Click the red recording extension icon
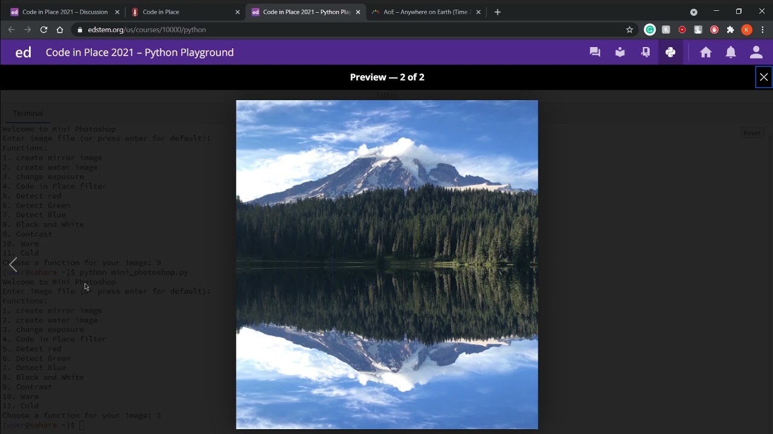 click(x=682, y=30)
